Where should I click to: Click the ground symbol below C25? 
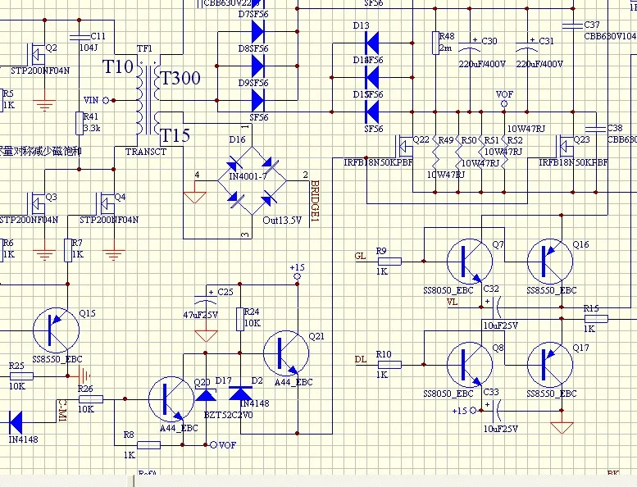pos(206,336)
